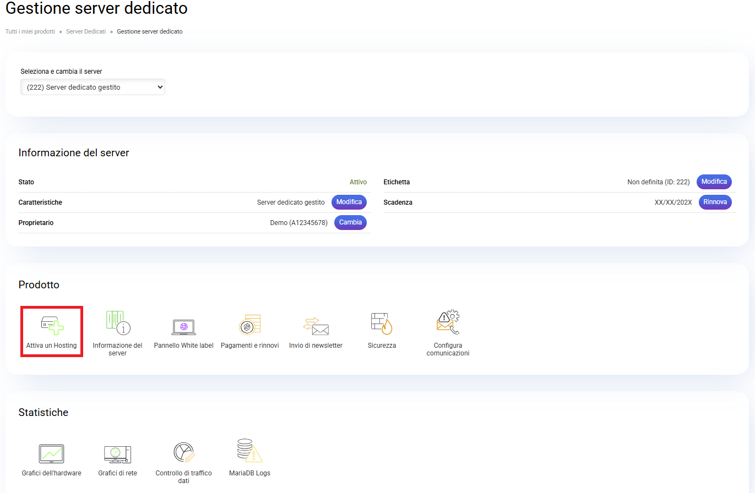Click the MariaDB Logs label text
The image size is (755, 493).
pos(249,473)
